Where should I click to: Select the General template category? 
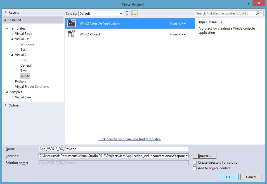click(26, 65)
